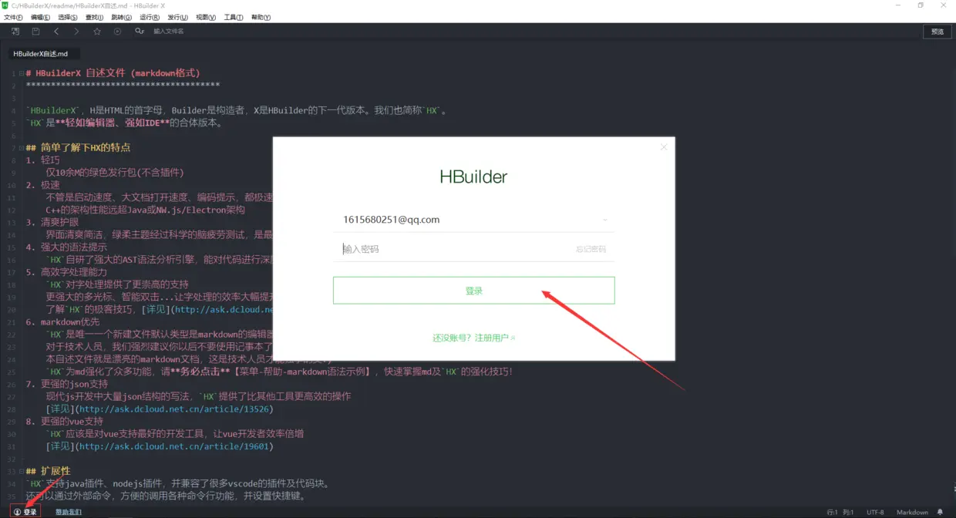Click the 预览 preview button
The height and width of the screenshot is (518, 956).
click(937, 32)
